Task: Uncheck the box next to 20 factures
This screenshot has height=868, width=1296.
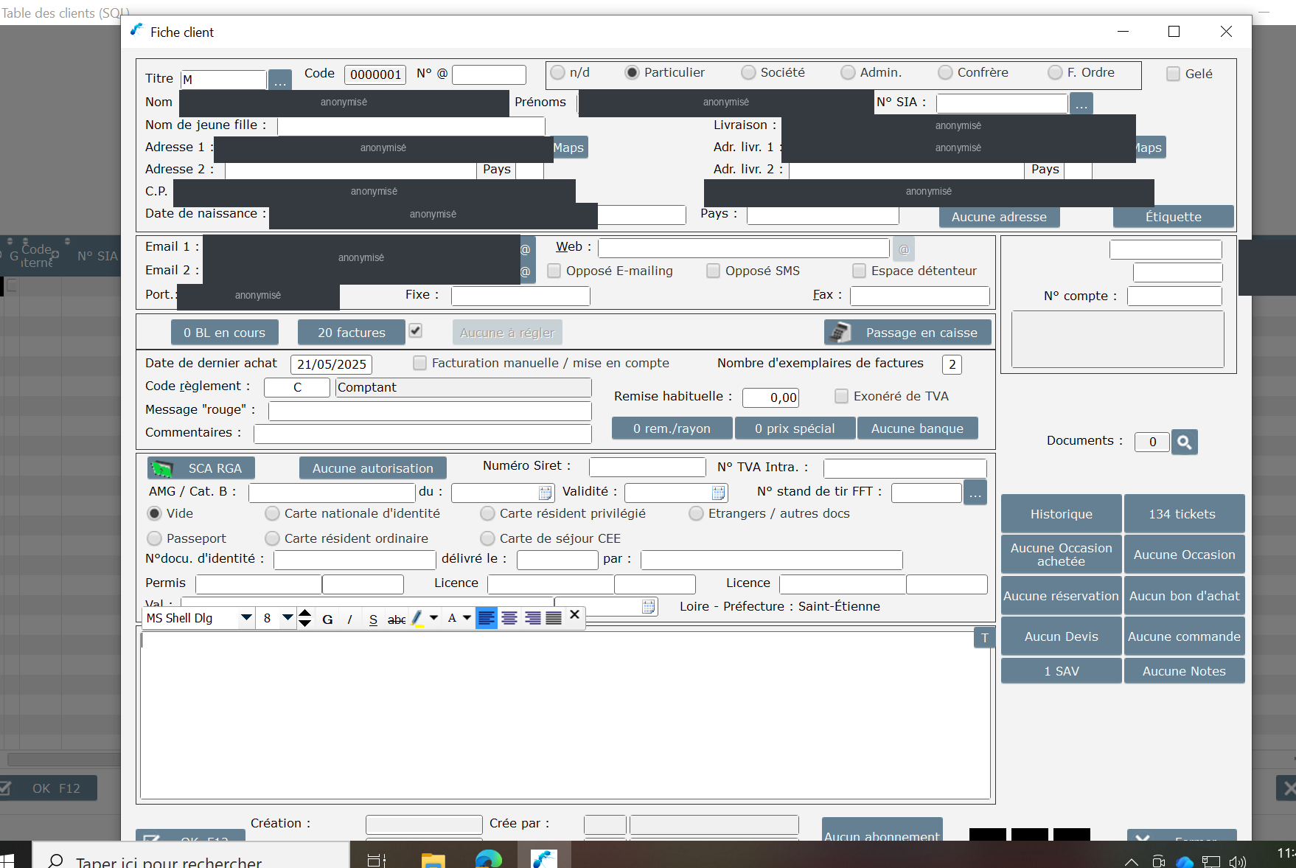Action: pyautogui.click(x=416, y=330)
